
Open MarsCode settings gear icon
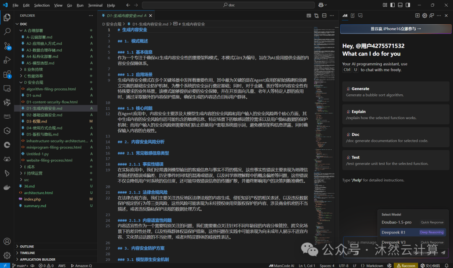click(x=424, y=16)
